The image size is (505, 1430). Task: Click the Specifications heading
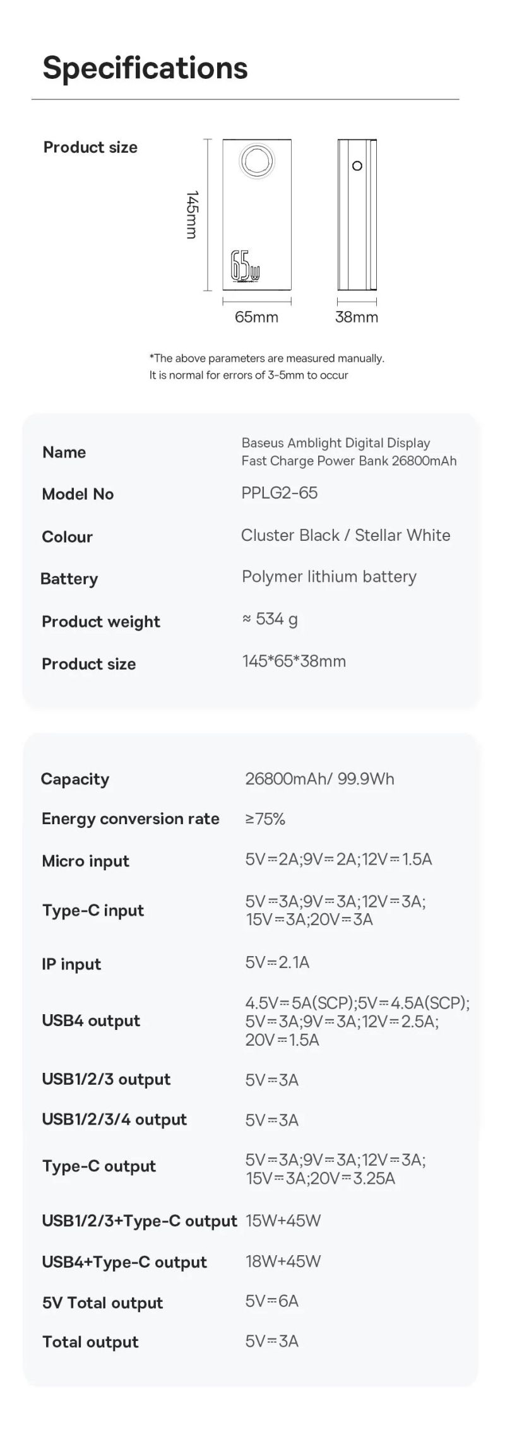click(145, 68)
